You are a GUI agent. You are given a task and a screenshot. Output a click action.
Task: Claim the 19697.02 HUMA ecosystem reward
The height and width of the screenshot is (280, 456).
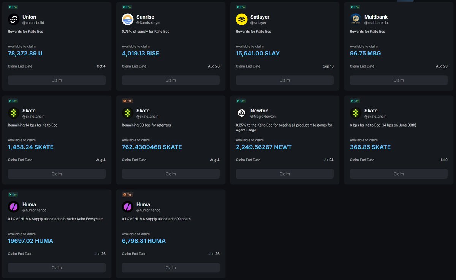click(x=57, y=267)
